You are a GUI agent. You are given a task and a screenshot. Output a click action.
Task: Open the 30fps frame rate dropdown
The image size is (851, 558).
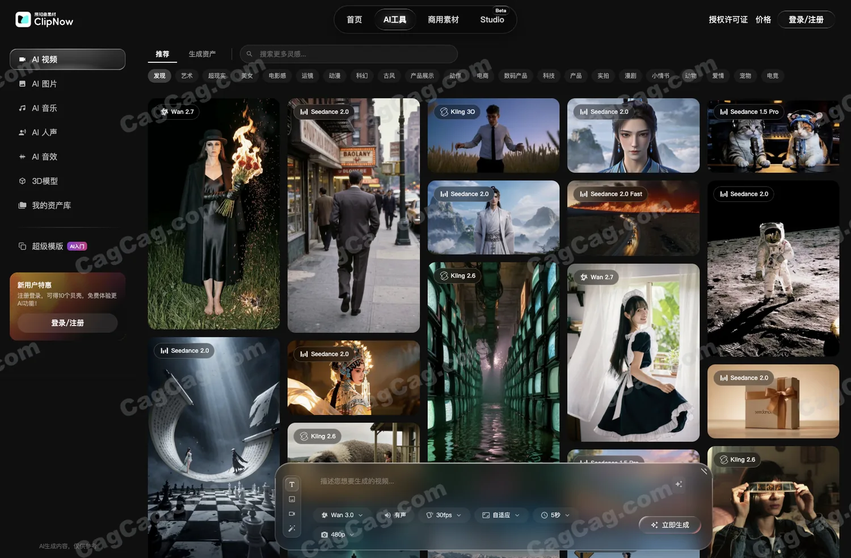click(444, 515)
